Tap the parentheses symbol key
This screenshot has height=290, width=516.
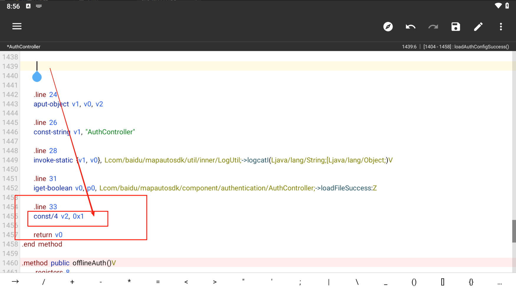pyautogui.click(x=414, y=282)
